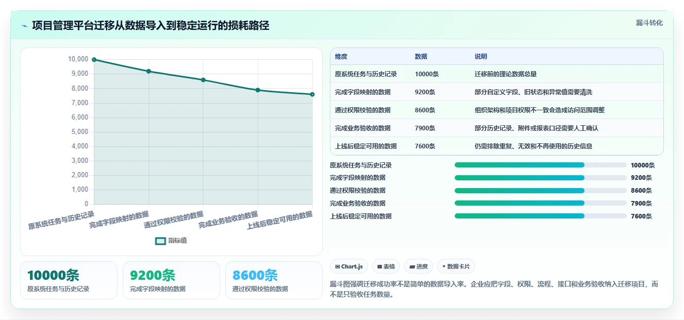Viewport: 684px width, 320px height.
Task: Click the chart data point for 完成业务验收的数据
Action: click(258, 90)
